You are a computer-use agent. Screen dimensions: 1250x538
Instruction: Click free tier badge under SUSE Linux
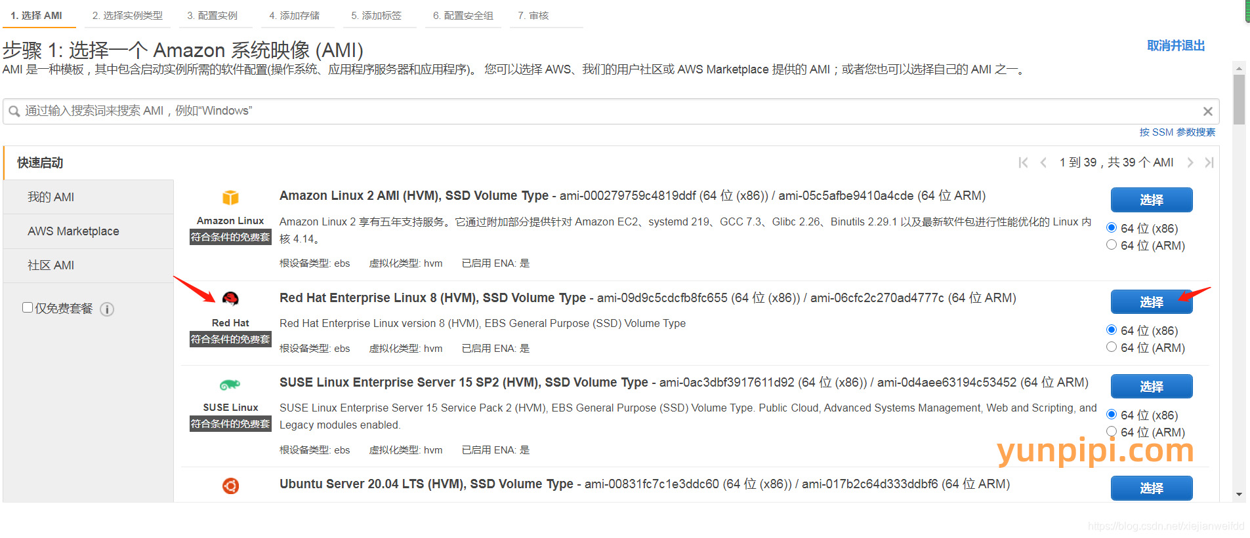(230, 424)
